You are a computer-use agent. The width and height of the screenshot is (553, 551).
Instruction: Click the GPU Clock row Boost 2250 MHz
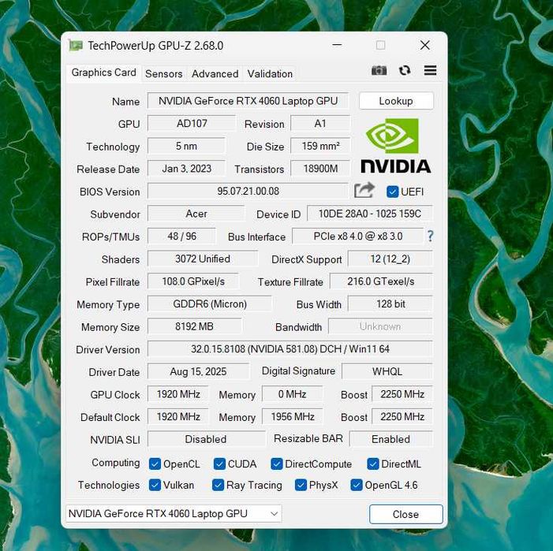click(402, 394)
